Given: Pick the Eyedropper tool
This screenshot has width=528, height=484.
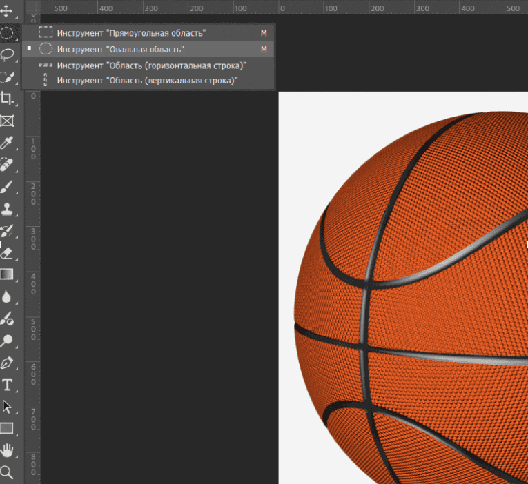Looking at the screenshot, I should pos(7,143).
